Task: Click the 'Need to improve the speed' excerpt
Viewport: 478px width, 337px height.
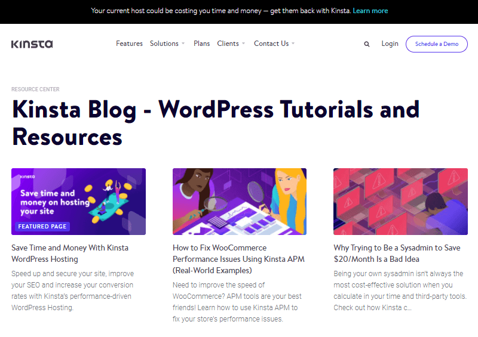Action: pyautogui.click(x=237, y=302)
